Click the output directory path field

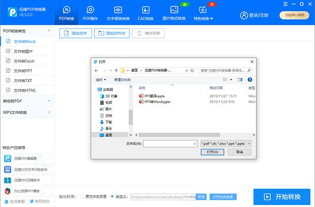coord(163,197)
